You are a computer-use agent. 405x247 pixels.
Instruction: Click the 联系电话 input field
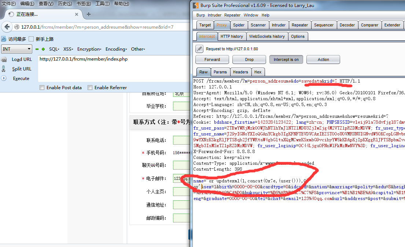coord(181,140)
